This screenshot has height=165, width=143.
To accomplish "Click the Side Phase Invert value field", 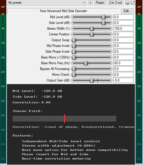I will 123,52.
